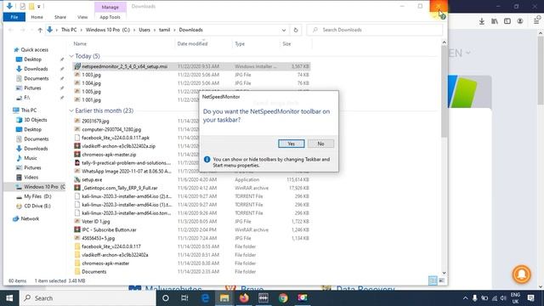This screenshot has width=544, height=306.
Task: Select facebook_lite apk file
Action: (x=116, y=138)
